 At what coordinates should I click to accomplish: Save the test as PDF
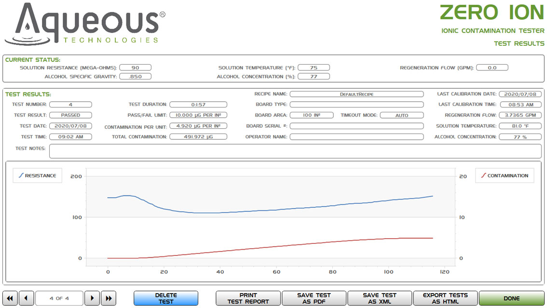point(314,298)
